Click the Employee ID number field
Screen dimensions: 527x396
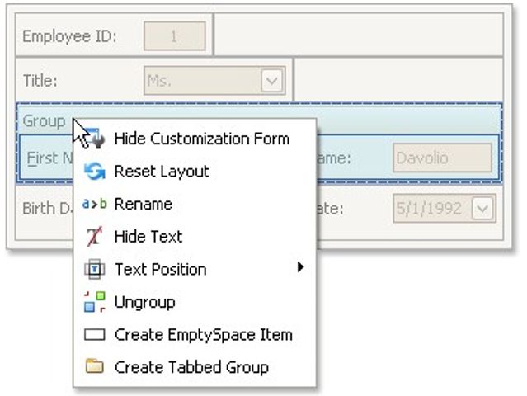(174, 36)
